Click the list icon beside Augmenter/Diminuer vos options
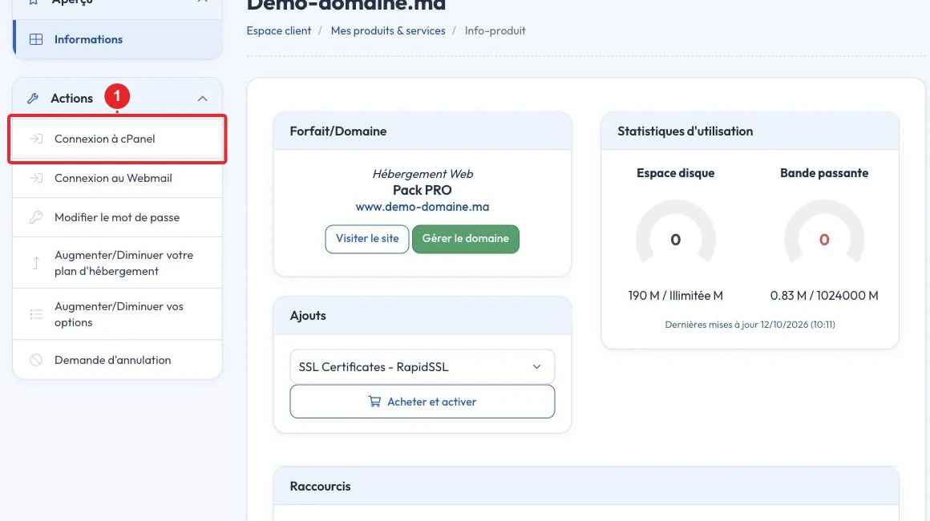This screenshot has width=930, height=521. pyautogui.click(x=36, y=314)
